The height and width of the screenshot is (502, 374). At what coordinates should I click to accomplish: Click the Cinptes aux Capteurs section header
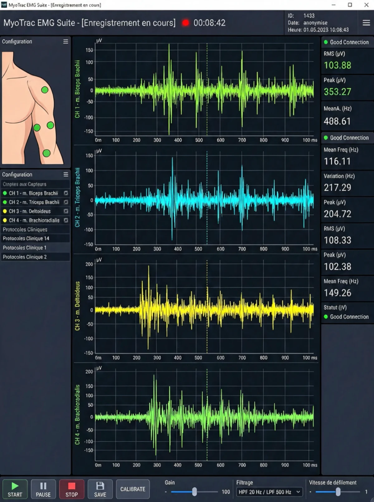coord(35,184)
